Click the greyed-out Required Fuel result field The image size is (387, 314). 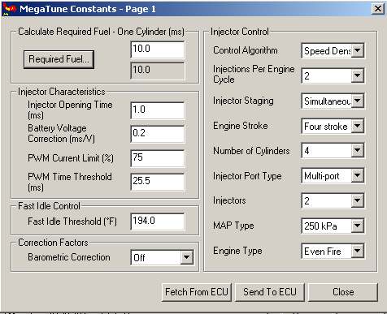point(158,71)
